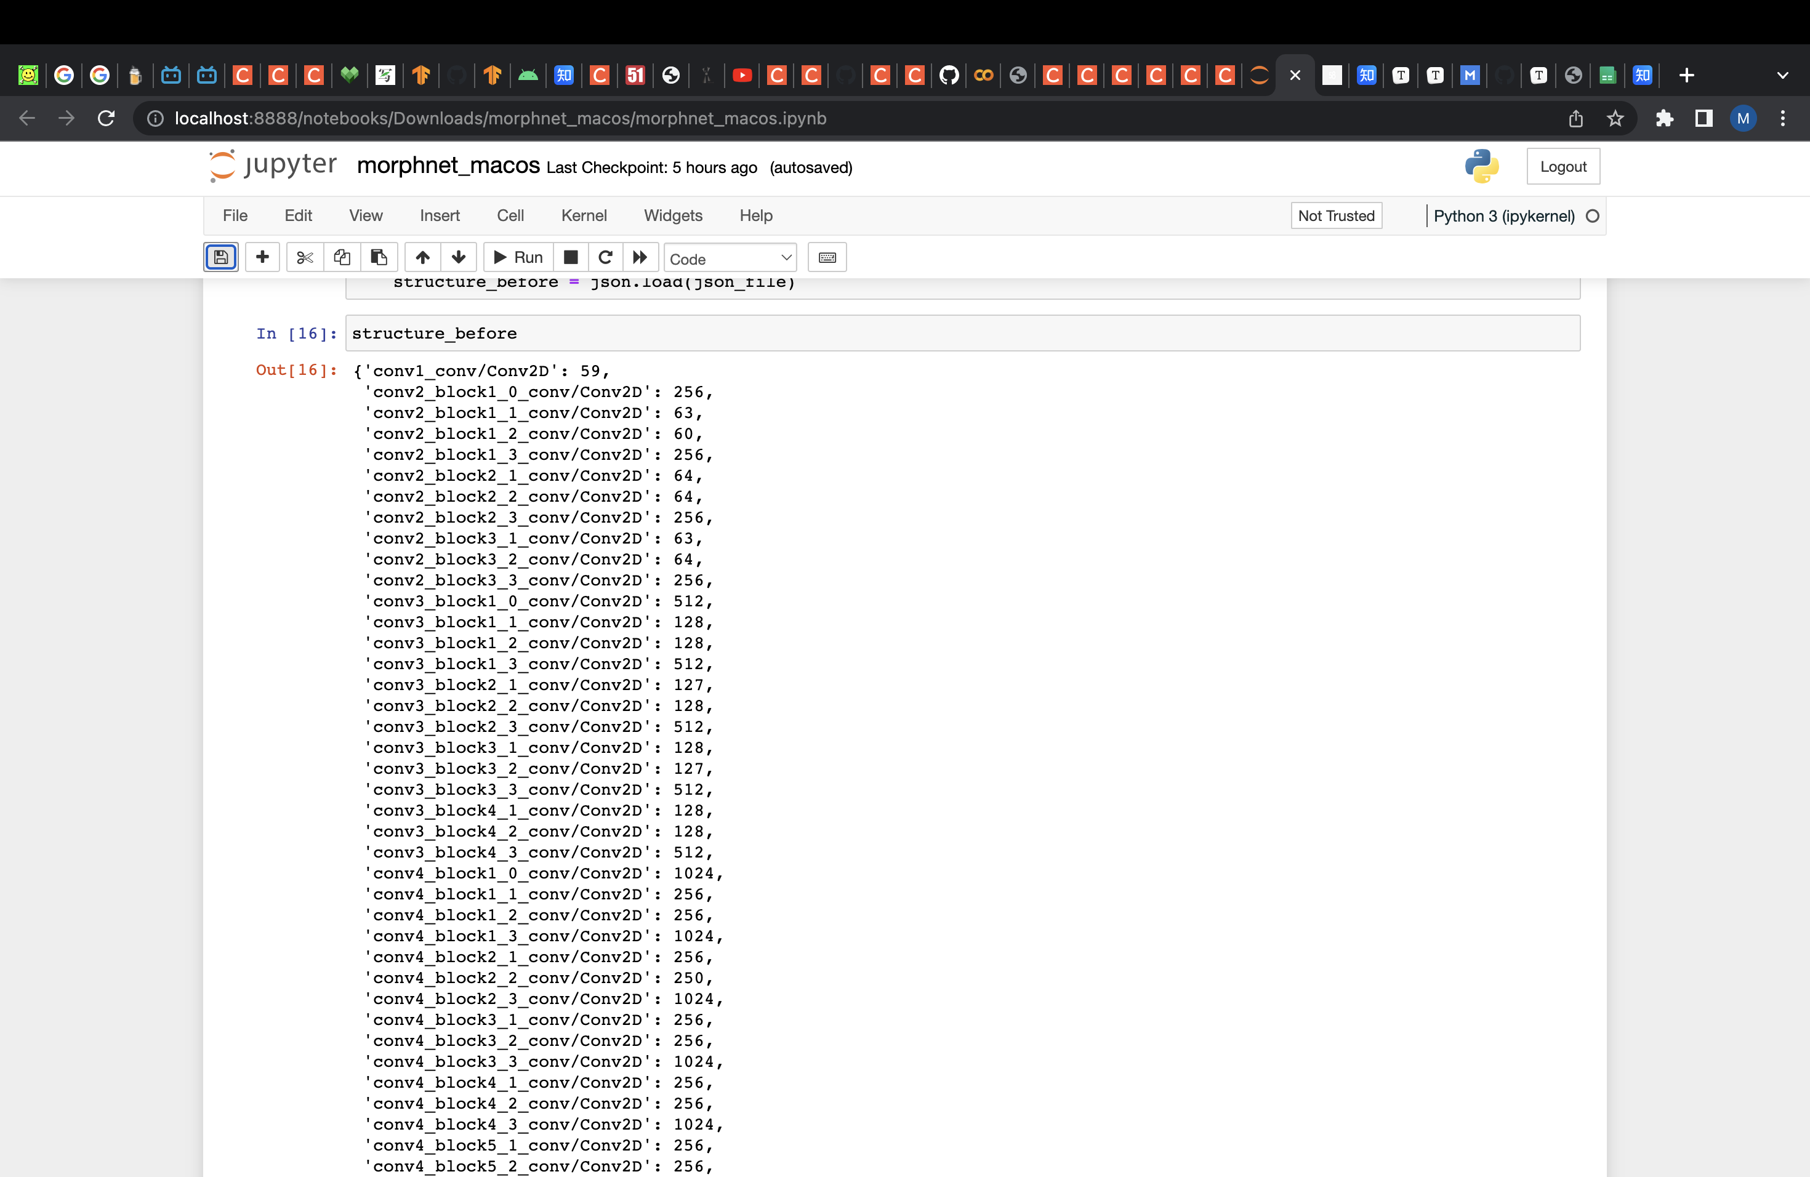Expand the browser tab list chevron
1810x1177 pixels.
point(1782,75)
